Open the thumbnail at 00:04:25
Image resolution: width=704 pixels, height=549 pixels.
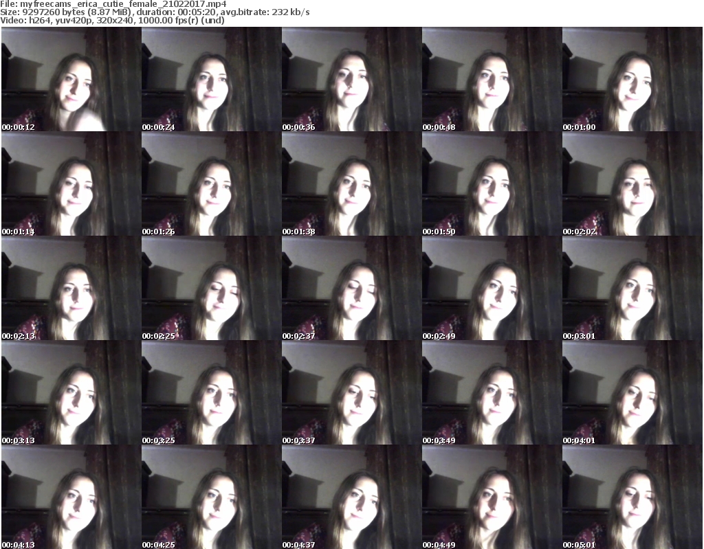coord(212,497)
